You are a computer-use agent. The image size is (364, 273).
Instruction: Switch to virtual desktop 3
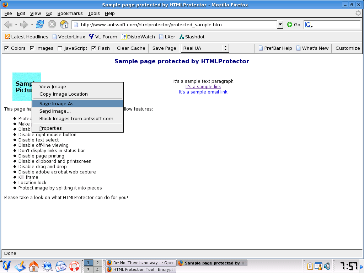[88, 269]
